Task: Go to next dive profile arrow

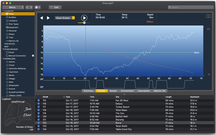Action: click(48, 18)
